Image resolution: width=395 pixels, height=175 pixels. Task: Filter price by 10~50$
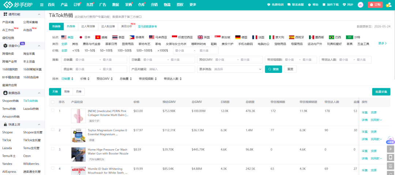(x=90, y=50)
